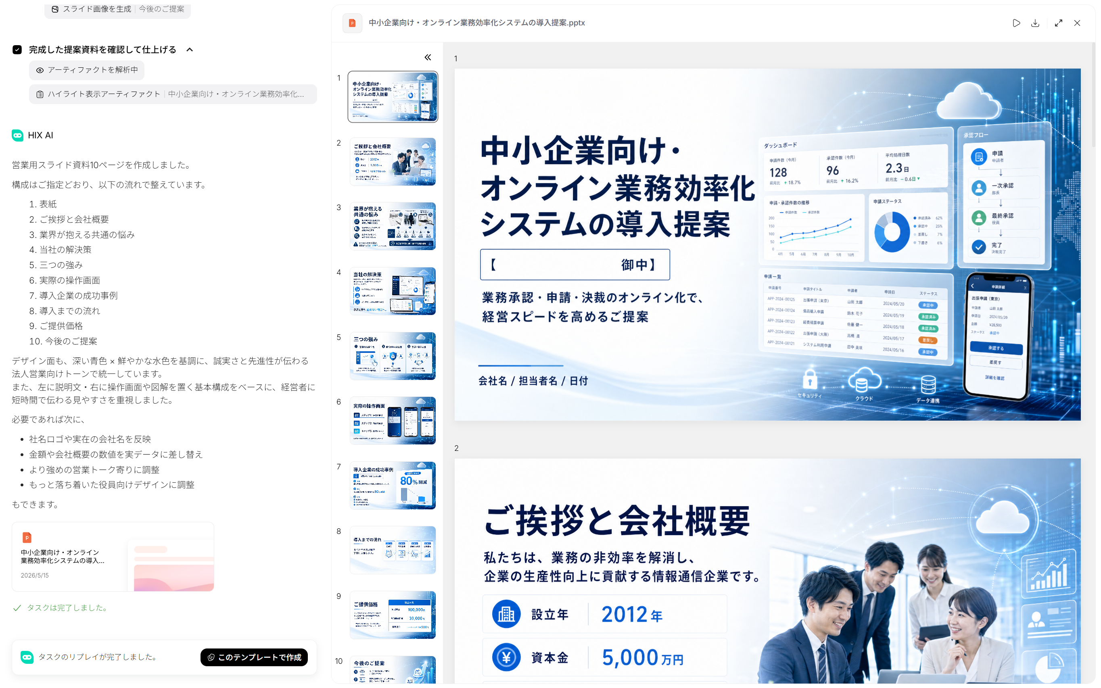Select slide 3 thumbnail 業界が抱える共通の悩み
Screen dimensions: 1101x688
point(392,226)
